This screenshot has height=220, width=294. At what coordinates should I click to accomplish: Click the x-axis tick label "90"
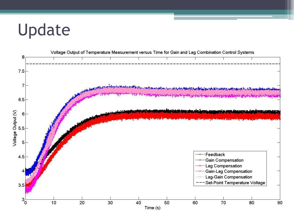tap(280, 203)
